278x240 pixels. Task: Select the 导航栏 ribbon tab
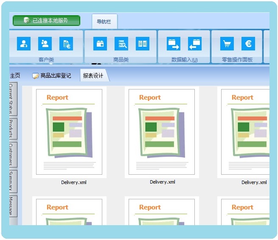point(104,22)
